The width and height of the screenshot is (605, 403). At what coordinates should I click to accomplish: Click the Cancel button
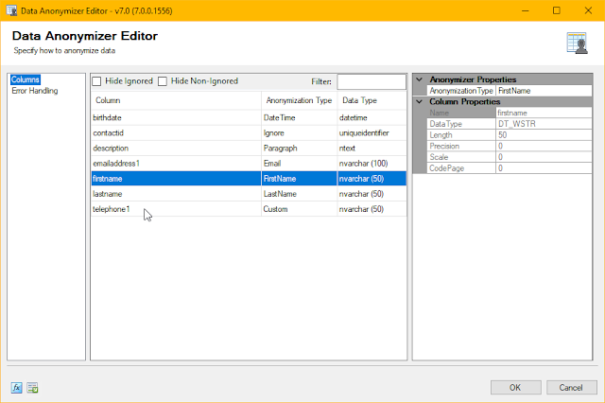pos(571,388)
